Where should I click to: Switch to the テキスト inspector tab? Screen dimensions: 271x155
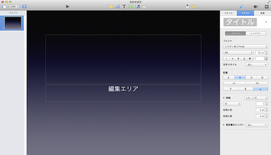[245, 13]
